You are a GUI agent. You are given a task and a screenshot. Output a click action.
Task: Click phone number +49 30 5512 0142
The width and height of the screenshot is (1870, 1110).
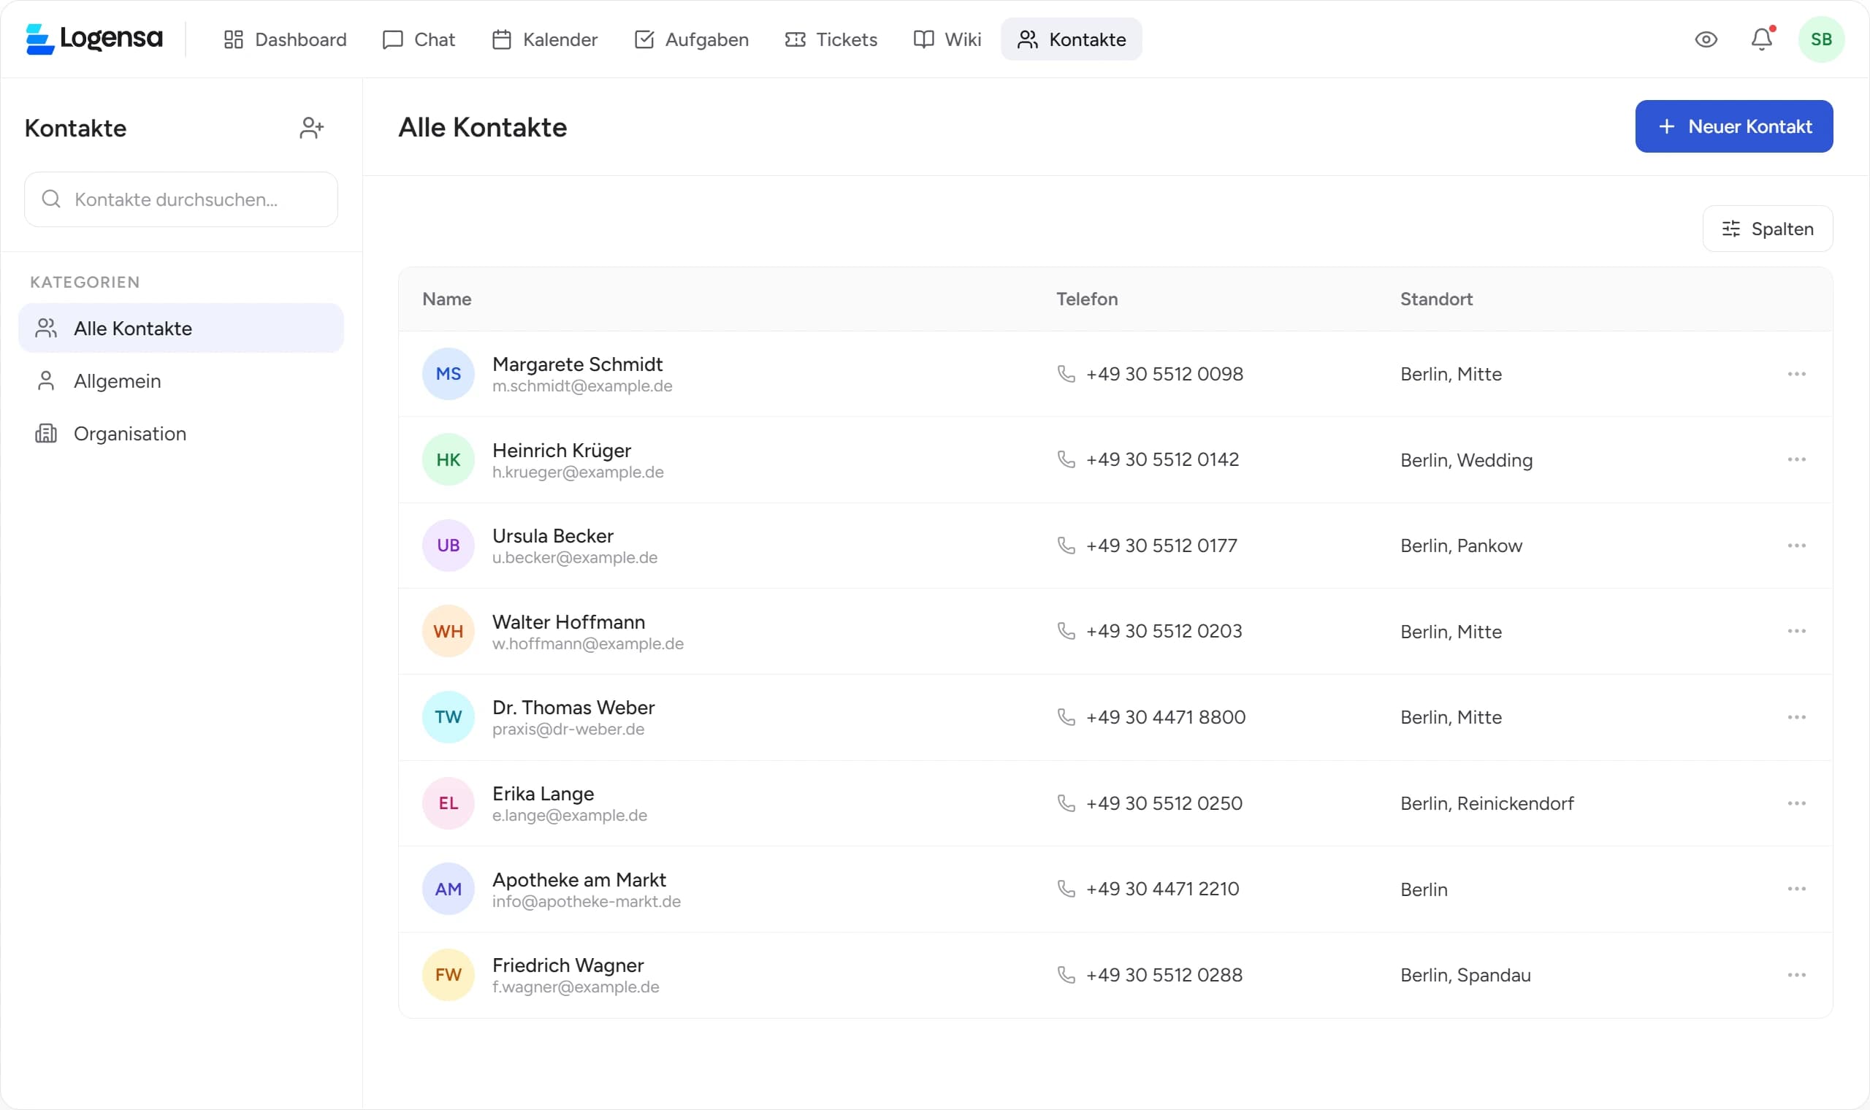[x=1162, y=459]
